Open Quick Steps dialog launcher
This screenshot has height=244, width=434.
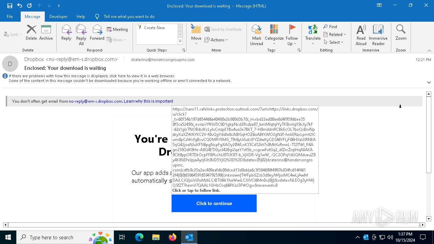click(x=184, y=50)
